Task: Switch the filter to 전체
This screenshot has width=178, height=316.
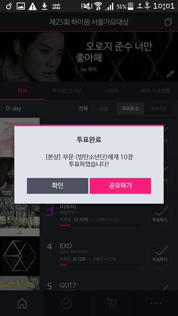Action: click(x=83, y=109)
